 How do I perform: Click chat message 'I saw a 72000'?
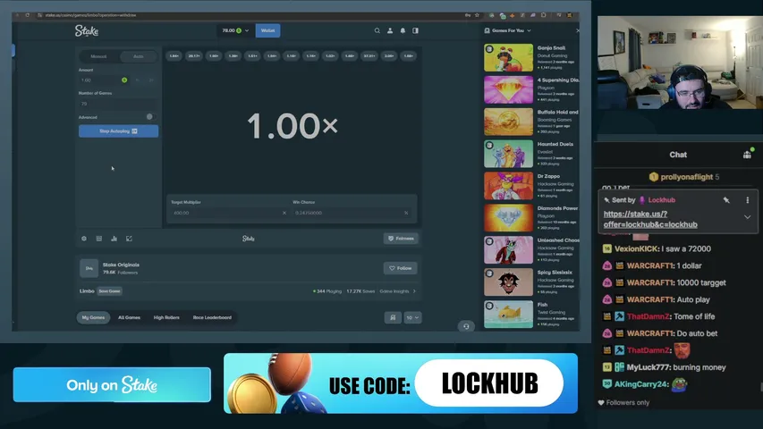click(686, 248)
